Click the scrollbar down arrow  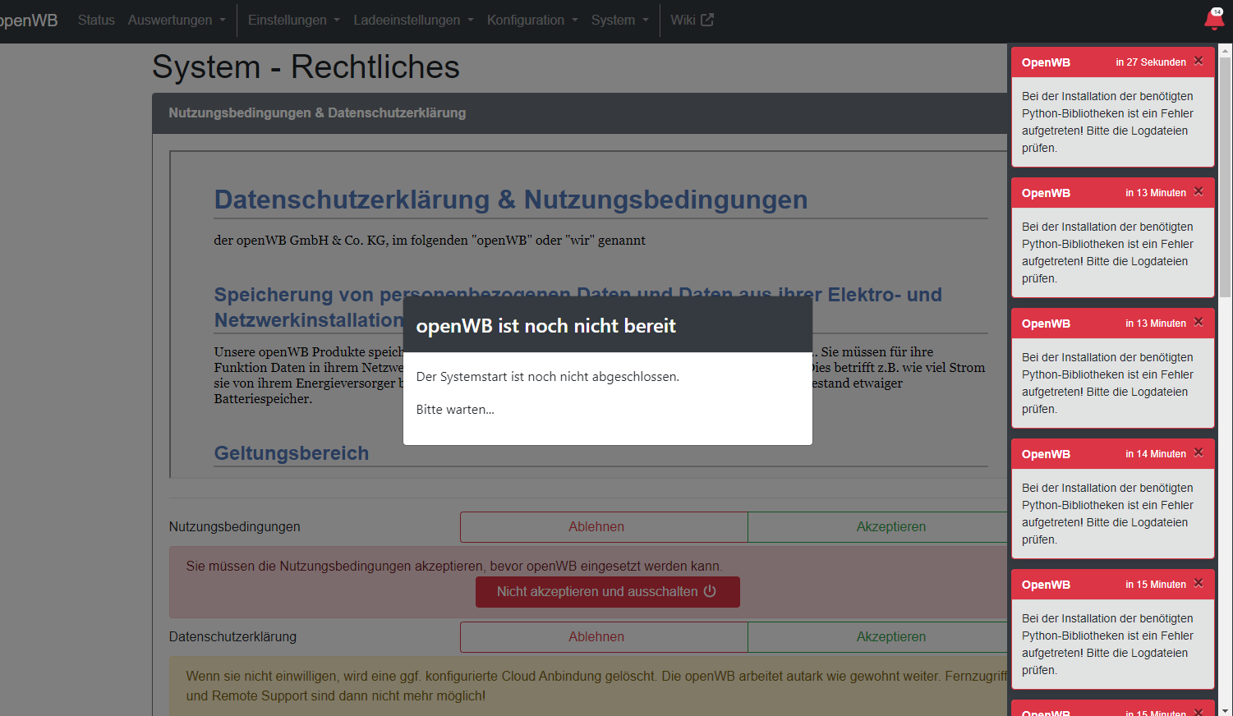tap(1226, 709)
